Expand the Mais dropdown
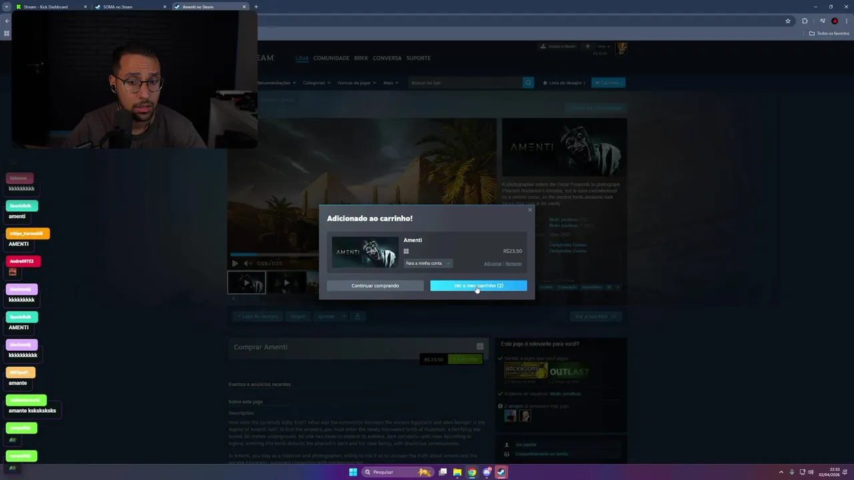Image resolution: width=854 pixels, height=480 pixels. click(x=391, y=83)
